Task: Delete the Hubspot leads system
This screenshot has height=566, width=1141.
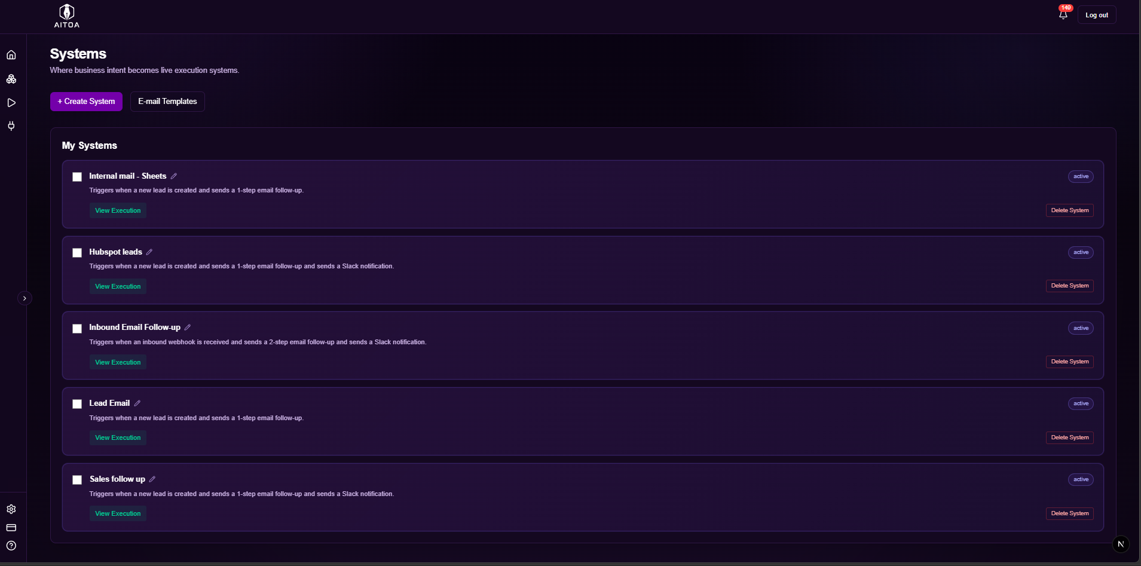Action: (1069, 286)
